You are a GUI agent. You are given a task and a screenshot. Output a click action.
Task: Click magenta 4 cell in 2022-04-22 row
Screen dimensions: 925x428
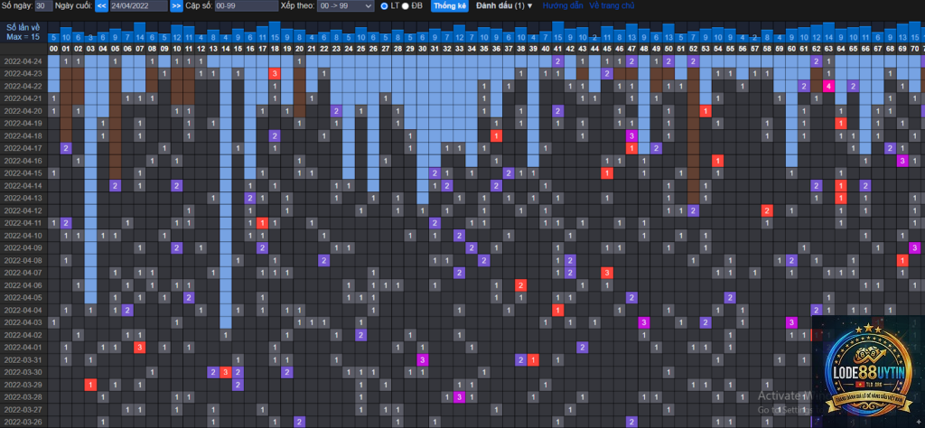(828, 86)
